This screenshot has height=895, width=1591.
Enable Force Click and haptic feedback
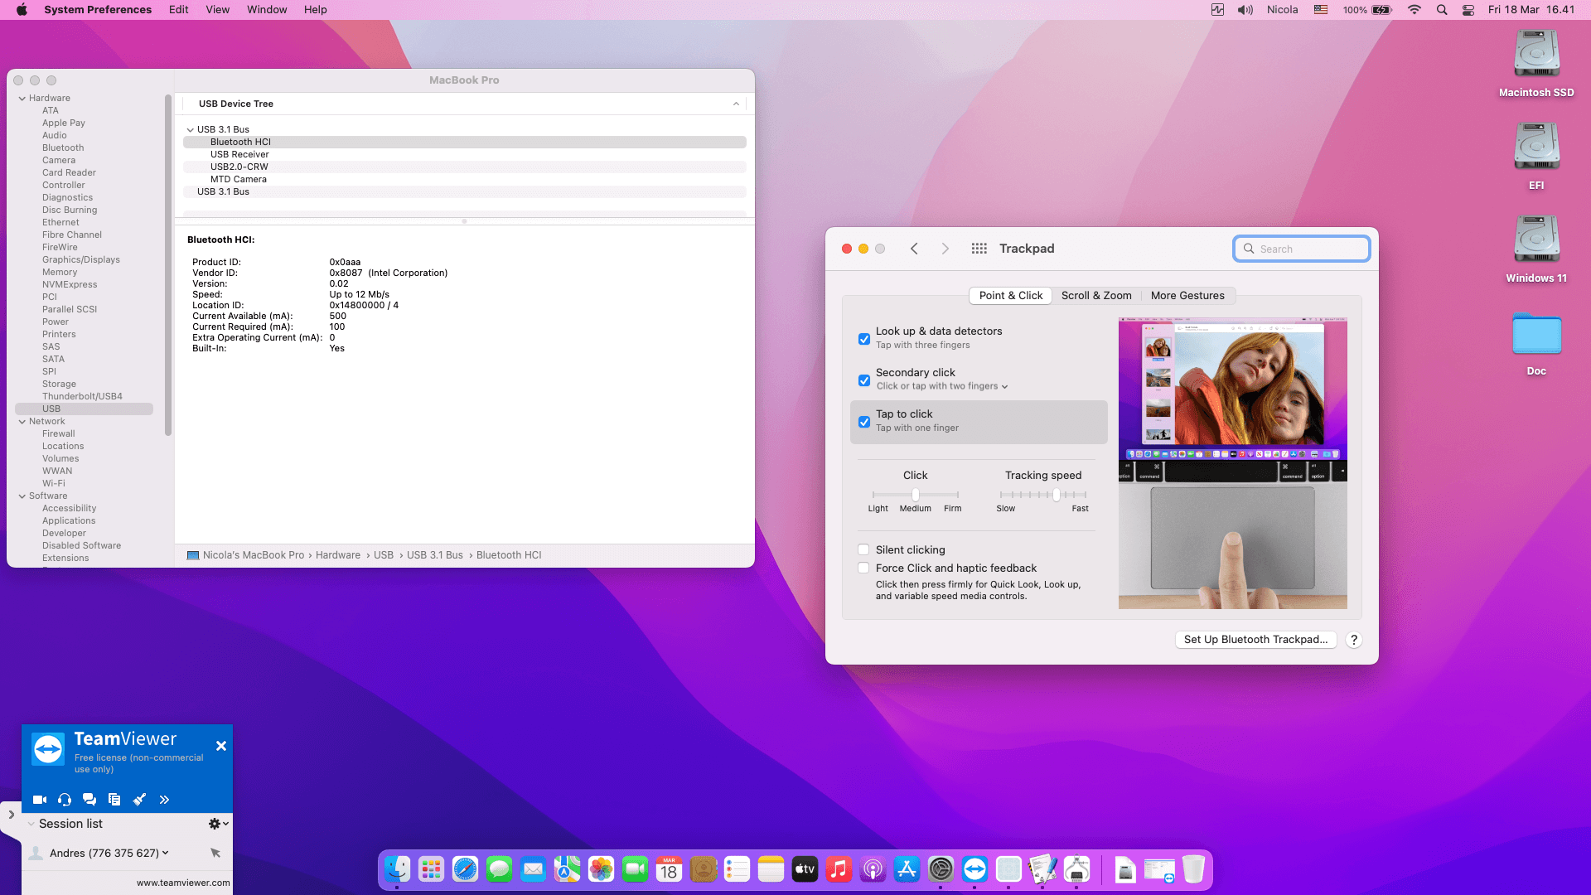pyautogui.click(x=863, y=568)
